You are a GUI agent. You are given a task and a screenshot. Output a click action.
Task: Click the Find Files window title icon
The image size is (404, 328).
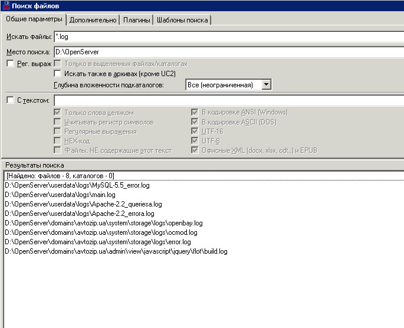[5, 6]
